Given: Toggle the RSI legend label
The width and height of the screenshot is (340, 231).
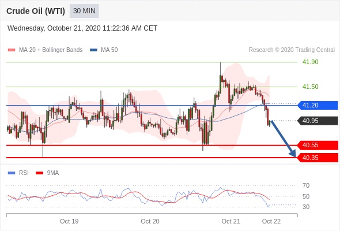Looking at the screenshot, I should coord(24,173).
